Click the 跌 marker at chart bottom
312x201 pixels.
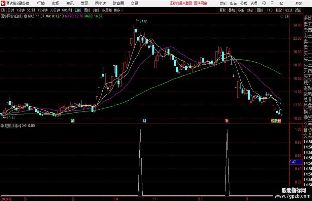276,121
